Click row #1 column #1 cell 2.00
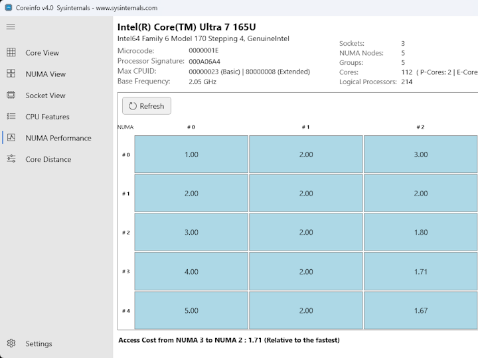The image size is (478, 358). coord(306,194)
